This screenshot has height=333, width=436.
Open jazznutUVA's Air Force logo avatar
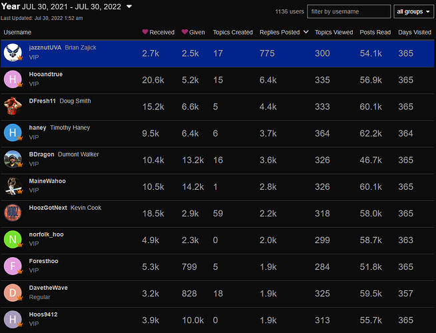point(13,53)
